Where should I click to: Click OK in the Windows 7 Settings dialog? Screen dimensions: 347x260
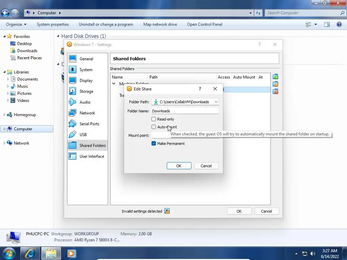(x=239, y=211)
